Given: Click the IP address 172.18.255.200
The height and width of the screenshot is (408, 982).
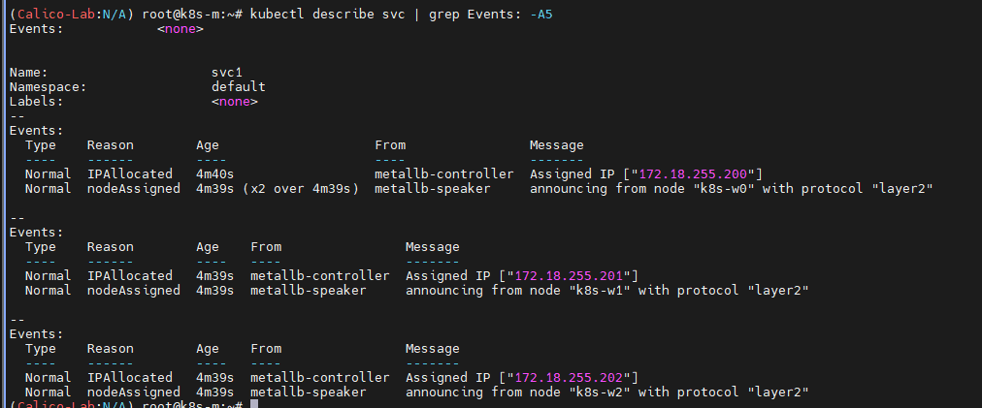Looking at the screenshot, I should point(693,174).
